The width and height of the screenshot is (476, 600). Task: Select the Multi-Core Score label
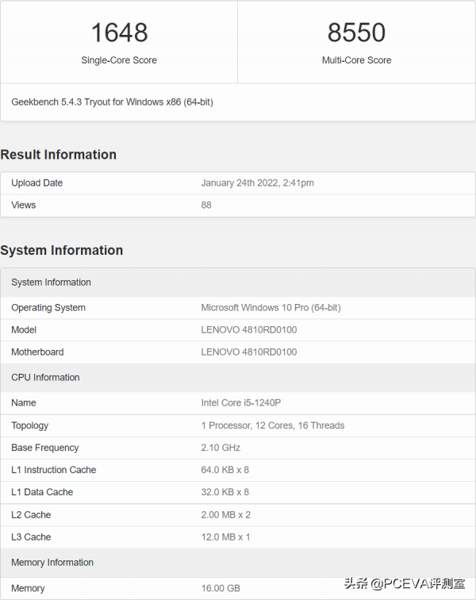click(x=357, y=60)
